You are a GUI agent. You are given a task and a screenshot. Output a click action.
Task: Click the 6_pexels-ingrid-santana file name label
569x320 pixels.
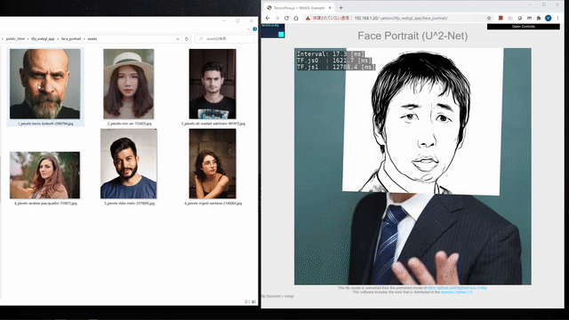click(213, 204)
